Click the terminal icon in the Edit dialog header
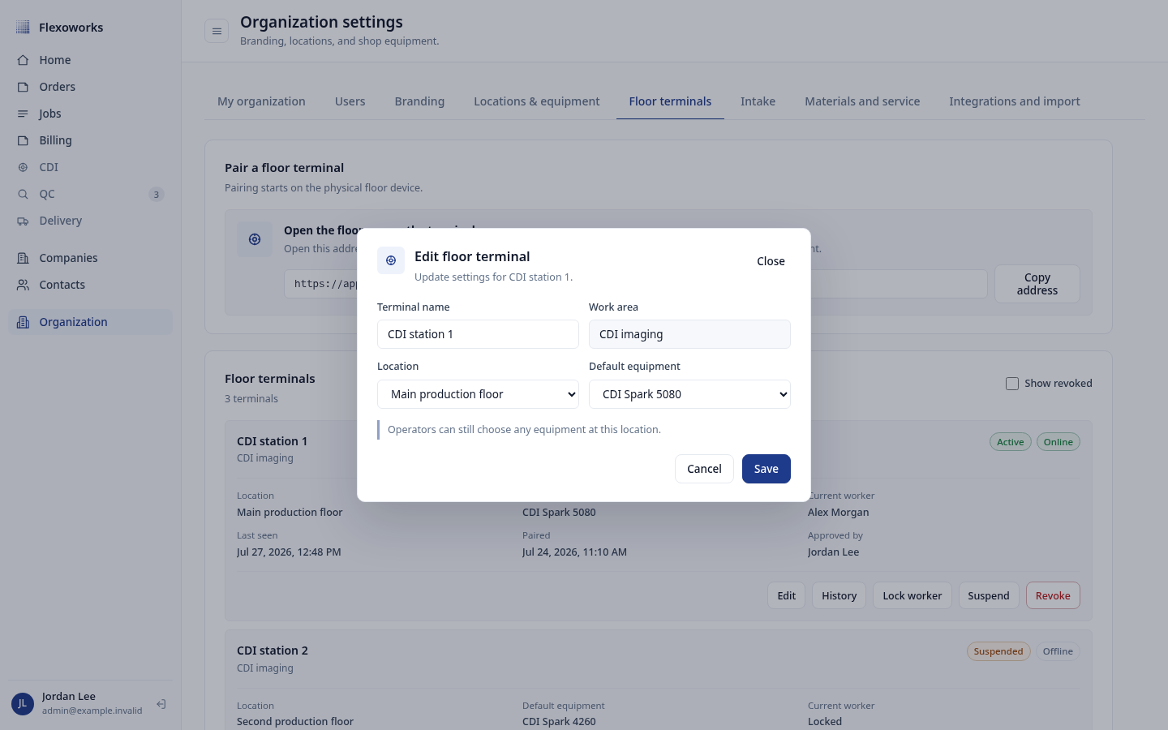This screenshot has width=1168, height=730. pyautogui.click(x=391, y=260)
